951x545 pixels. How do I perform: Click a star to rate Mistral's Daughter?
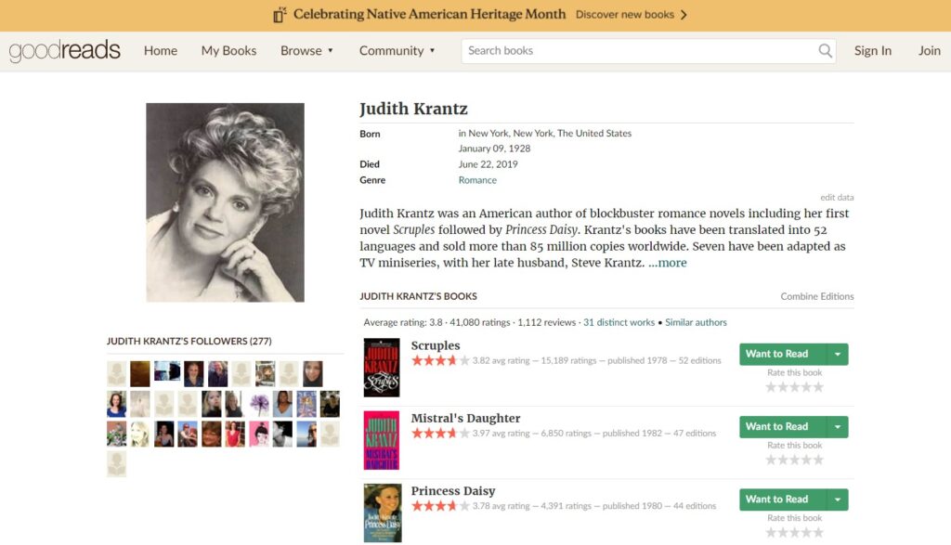(x=793, y=459)
